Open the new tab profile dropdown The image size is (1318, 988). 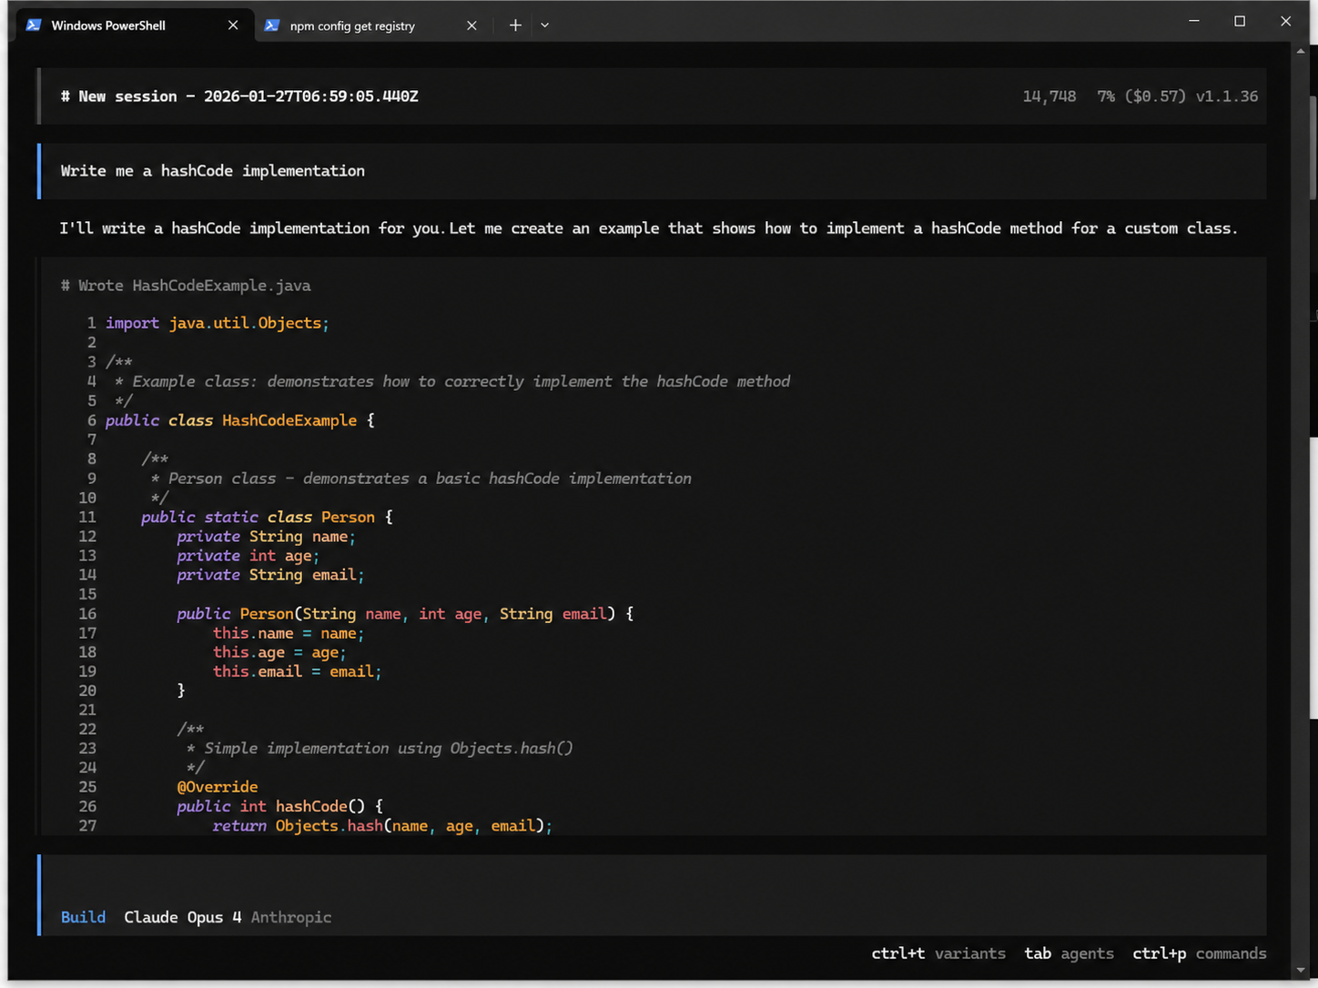click(x=544, y=25)
